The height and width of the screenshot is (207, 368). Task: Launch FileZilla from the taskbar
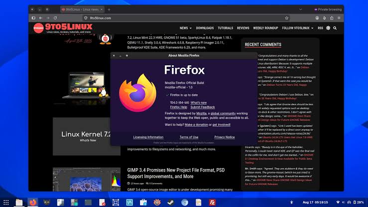213,203
